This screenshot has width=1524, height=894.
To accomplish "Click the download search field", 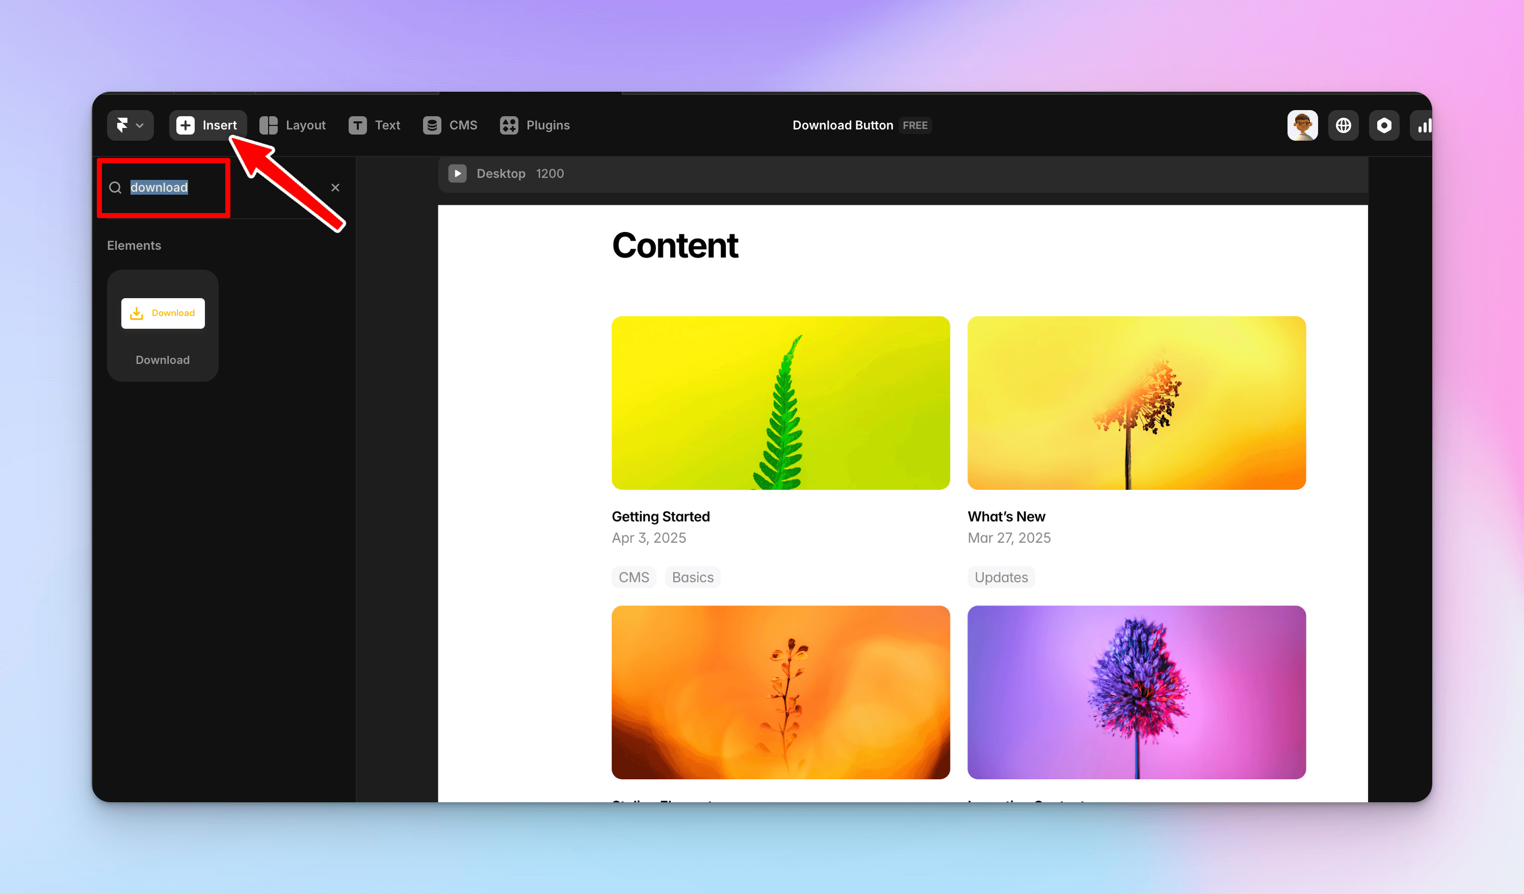I will 159,188.
